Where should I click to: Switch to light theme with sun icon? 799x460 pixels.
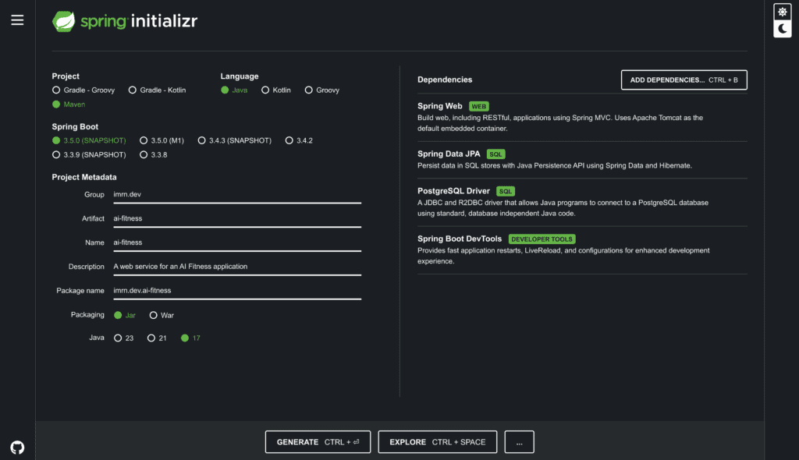[x=782, y=12]
